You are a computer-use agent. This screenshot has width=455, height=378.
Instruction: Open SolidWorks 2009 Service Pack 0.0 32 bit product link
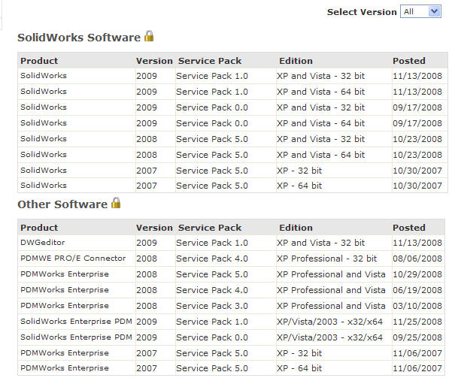pyautogui.click(x=44, y=107)
